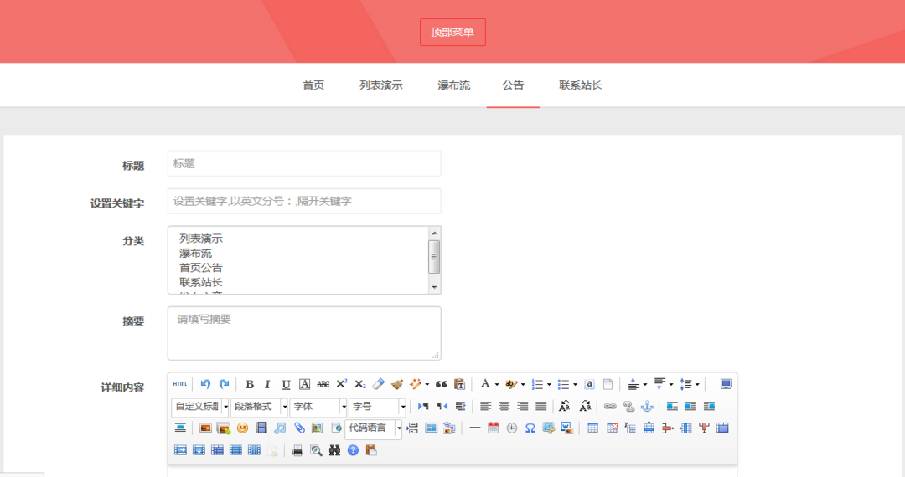The width and height of the screenshot is (905, 477).
Task: Toggle bold formatting
Action: [x=250, y=384]
